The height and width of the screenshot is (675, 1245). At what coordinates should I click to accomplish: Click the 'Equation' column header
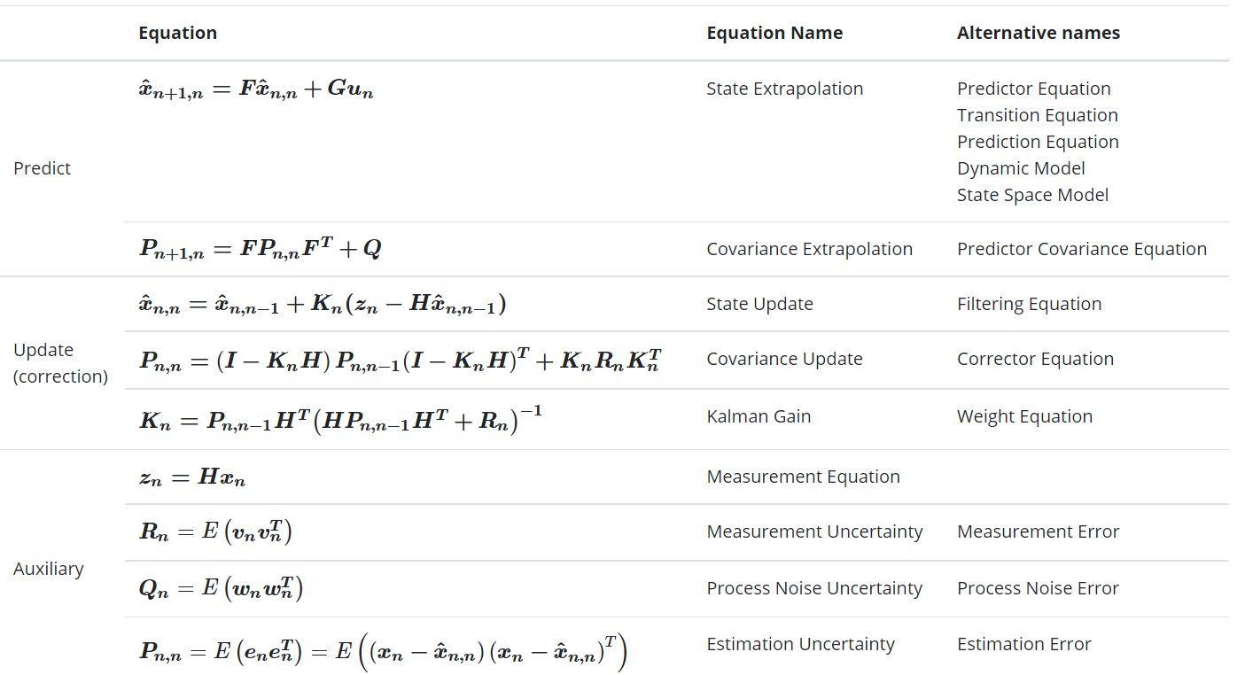click(177, 33)
